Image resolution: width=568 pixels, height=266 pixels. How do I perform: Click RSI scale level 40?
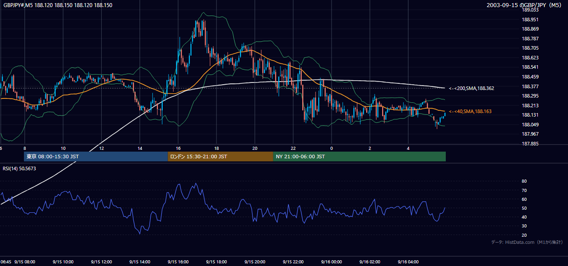524,217
